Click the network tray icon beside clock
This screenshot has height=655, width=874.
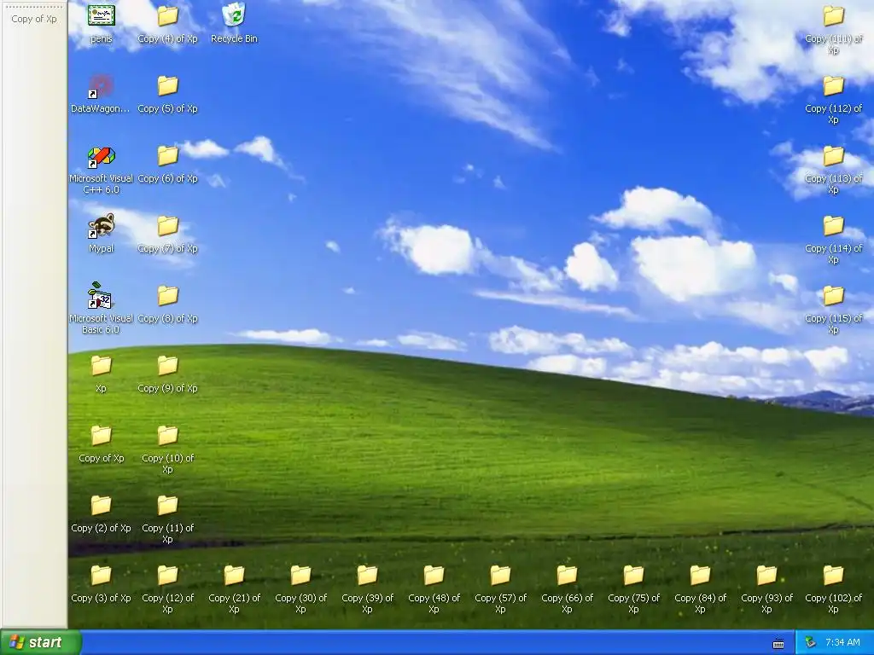811,643
